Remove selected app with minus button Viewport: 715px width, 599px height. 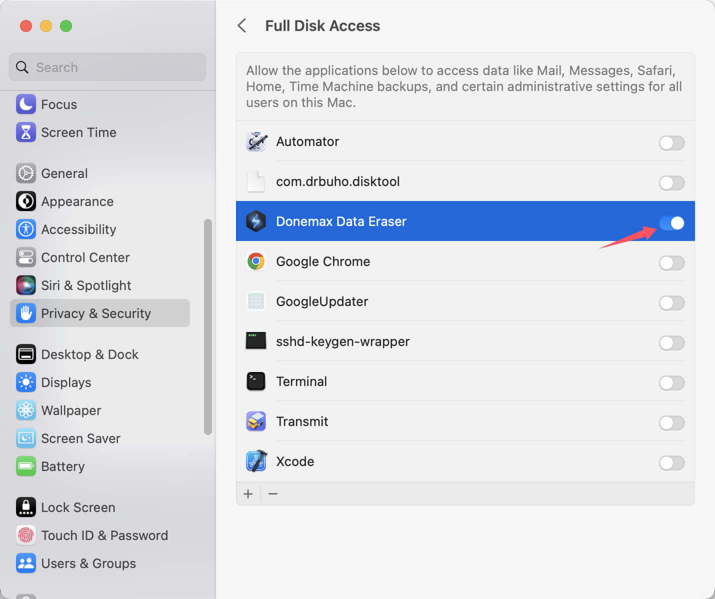[x=273, y=494]
